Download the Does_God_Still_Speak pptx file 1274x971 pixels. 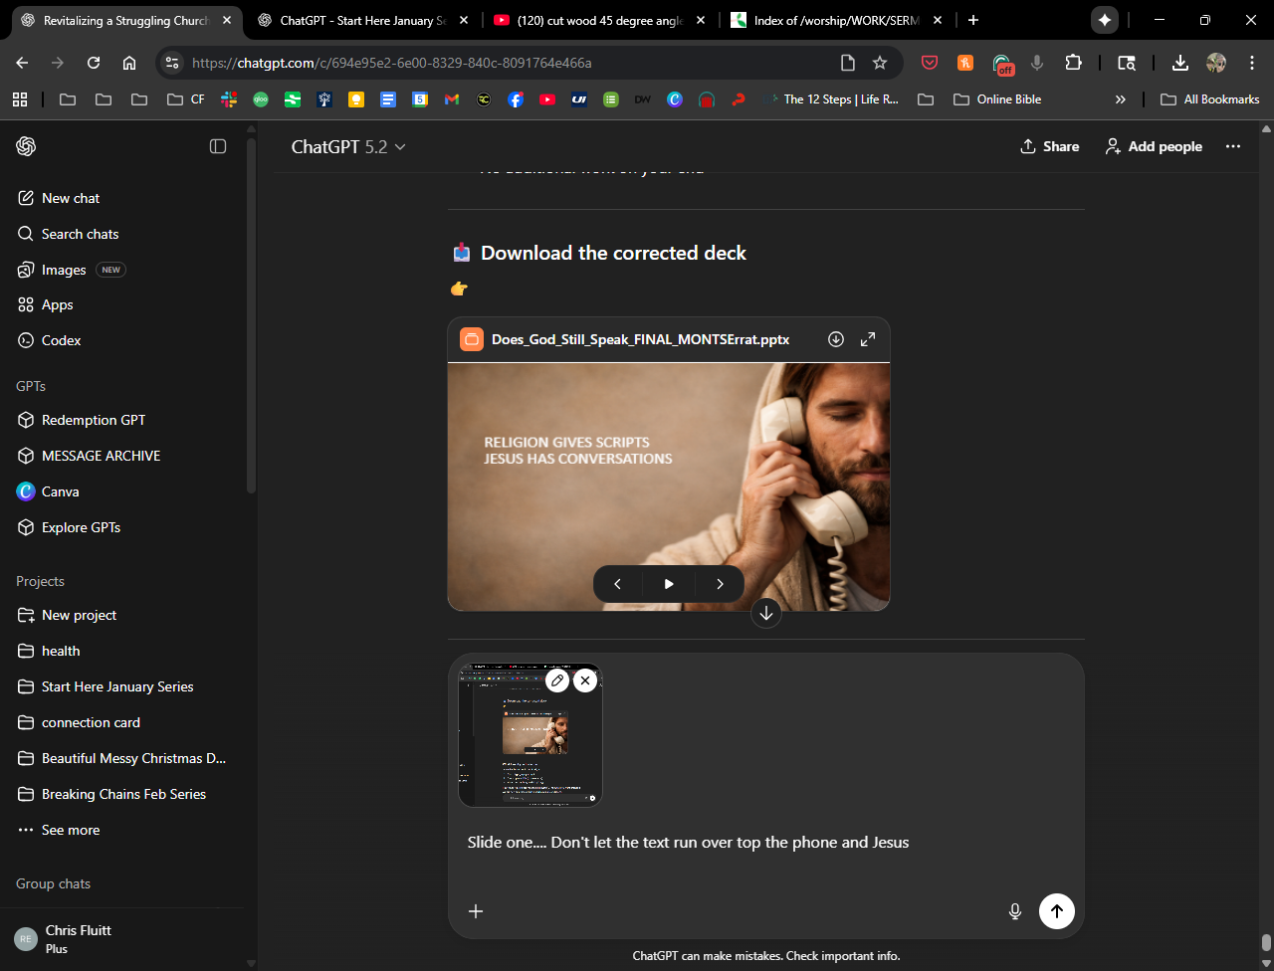(x=836, y=339)
